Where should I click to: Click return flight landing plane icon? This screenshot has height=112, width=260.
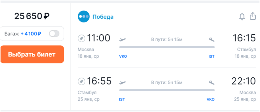[212, 82]
